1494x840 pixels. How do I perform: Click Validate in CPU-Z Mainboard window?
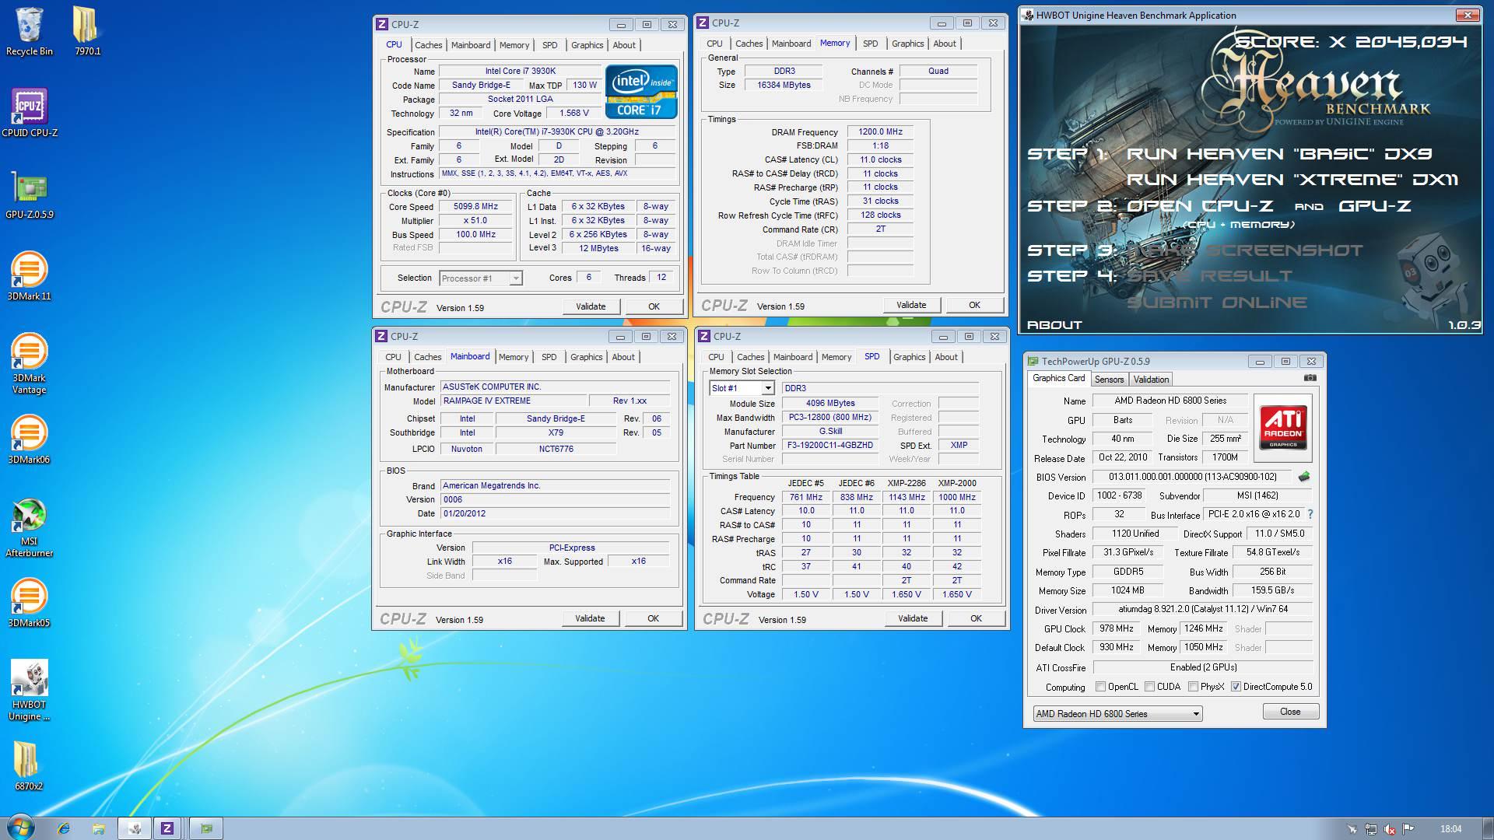coord(590,618)
